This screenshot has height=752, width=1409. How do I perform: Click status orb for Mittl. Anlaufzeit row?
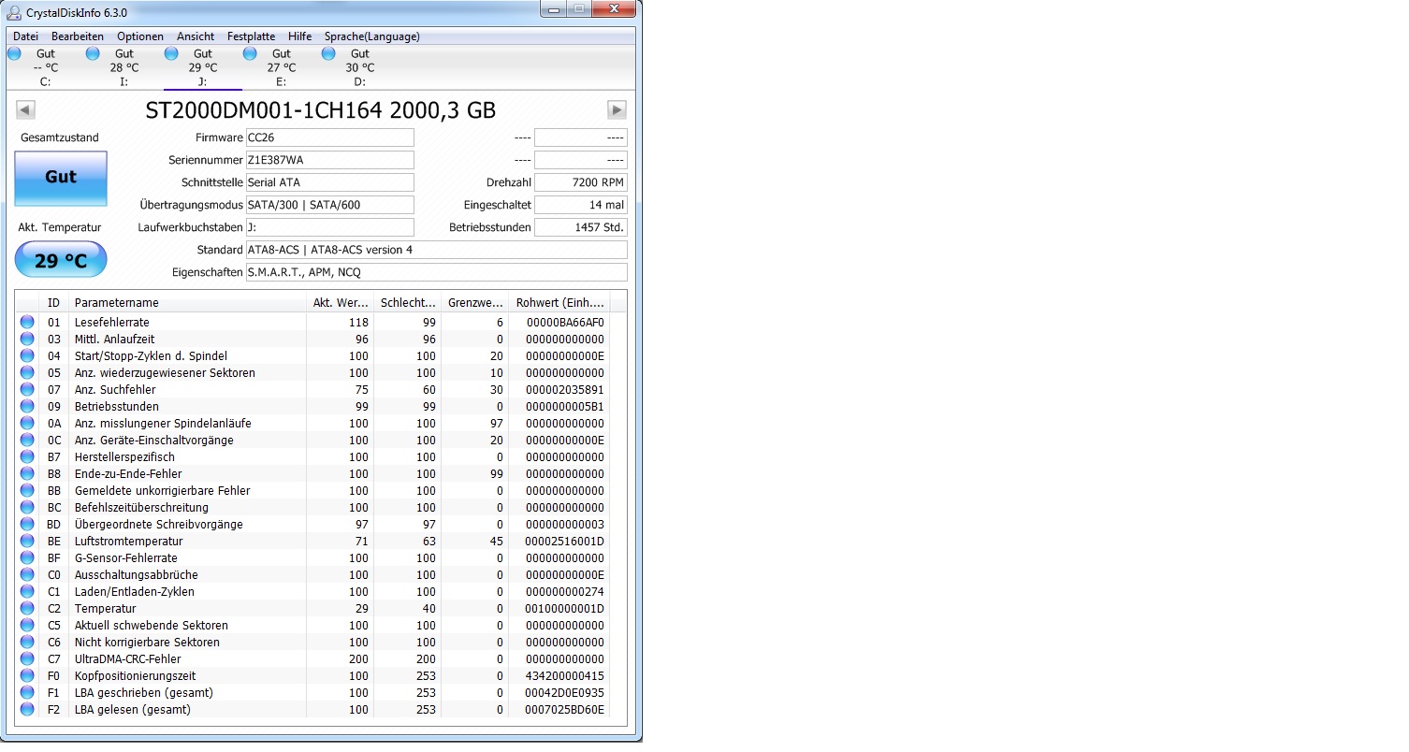point(27,339)
